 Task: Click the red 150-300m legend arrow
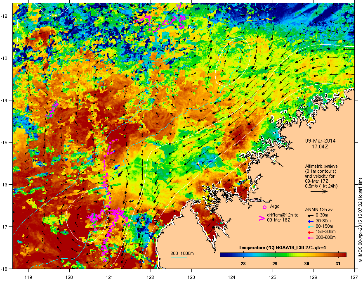click(x=310, y=232)
